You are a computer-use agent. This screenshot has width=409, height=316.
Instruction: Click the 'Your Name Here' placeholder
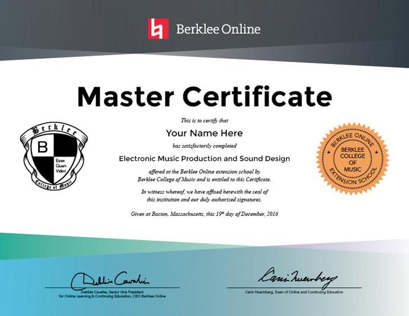pyautogui.click(x=204, y=133)
